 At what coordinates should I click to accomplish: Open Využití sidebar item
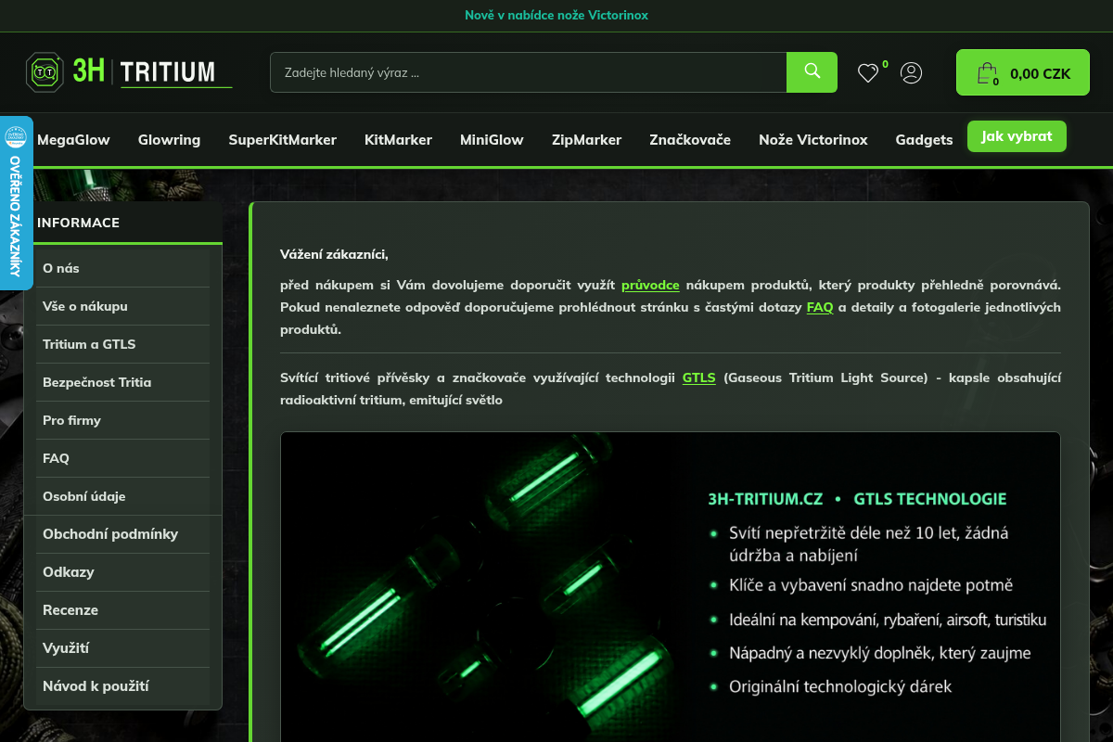pos(123,648)
